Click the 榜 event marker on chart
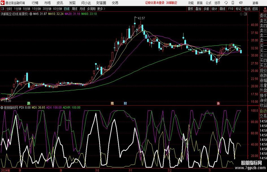267x172 pixels. pos(112,103)
